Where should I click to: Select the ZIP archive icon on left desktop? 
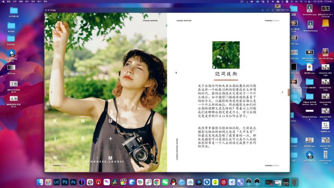pos(12,53)
